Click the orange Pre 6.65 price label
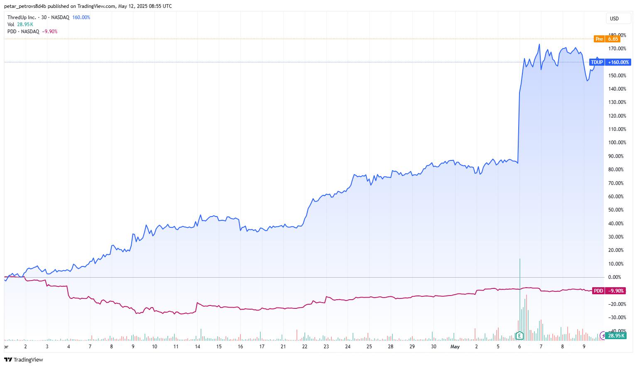This screenshot has height=367, width=637. coord(607,39)
